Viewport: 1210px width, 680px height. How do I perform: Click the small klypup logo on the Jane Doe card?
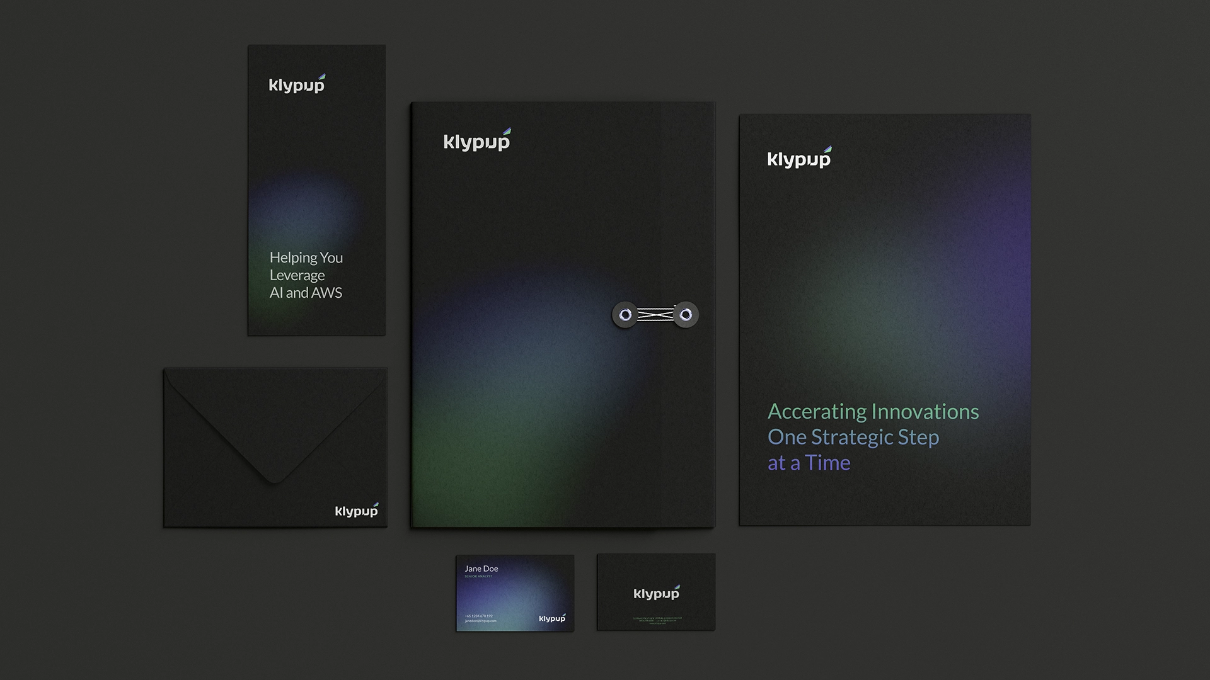(x=552, y=618)
